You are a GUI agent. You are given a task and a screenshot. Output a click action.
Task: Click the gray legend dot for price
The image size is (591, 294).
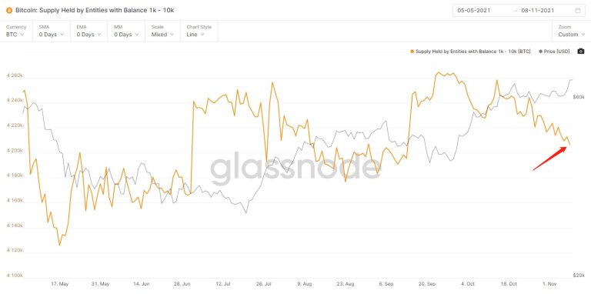click(x=541, y=52)
